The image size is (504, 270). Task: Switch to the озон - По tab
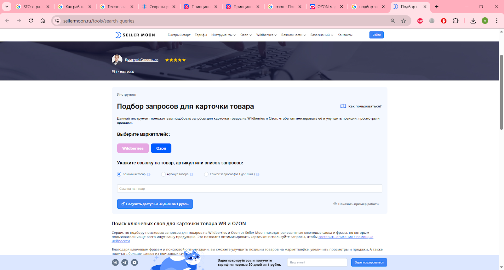[x=285, y=7]
